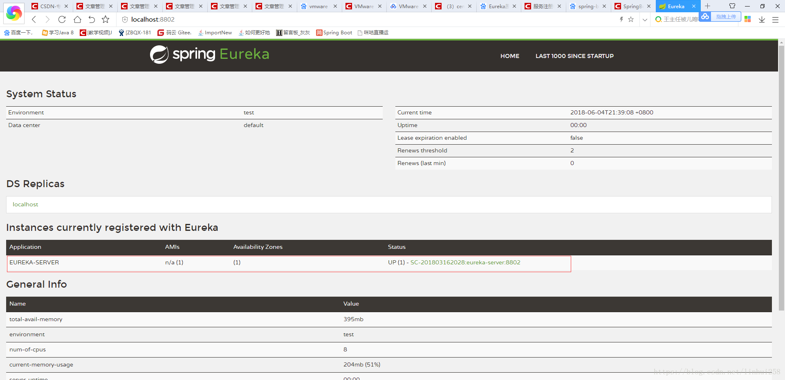Click the search box in toolbar
785x380 pixels.
[677, 19]
